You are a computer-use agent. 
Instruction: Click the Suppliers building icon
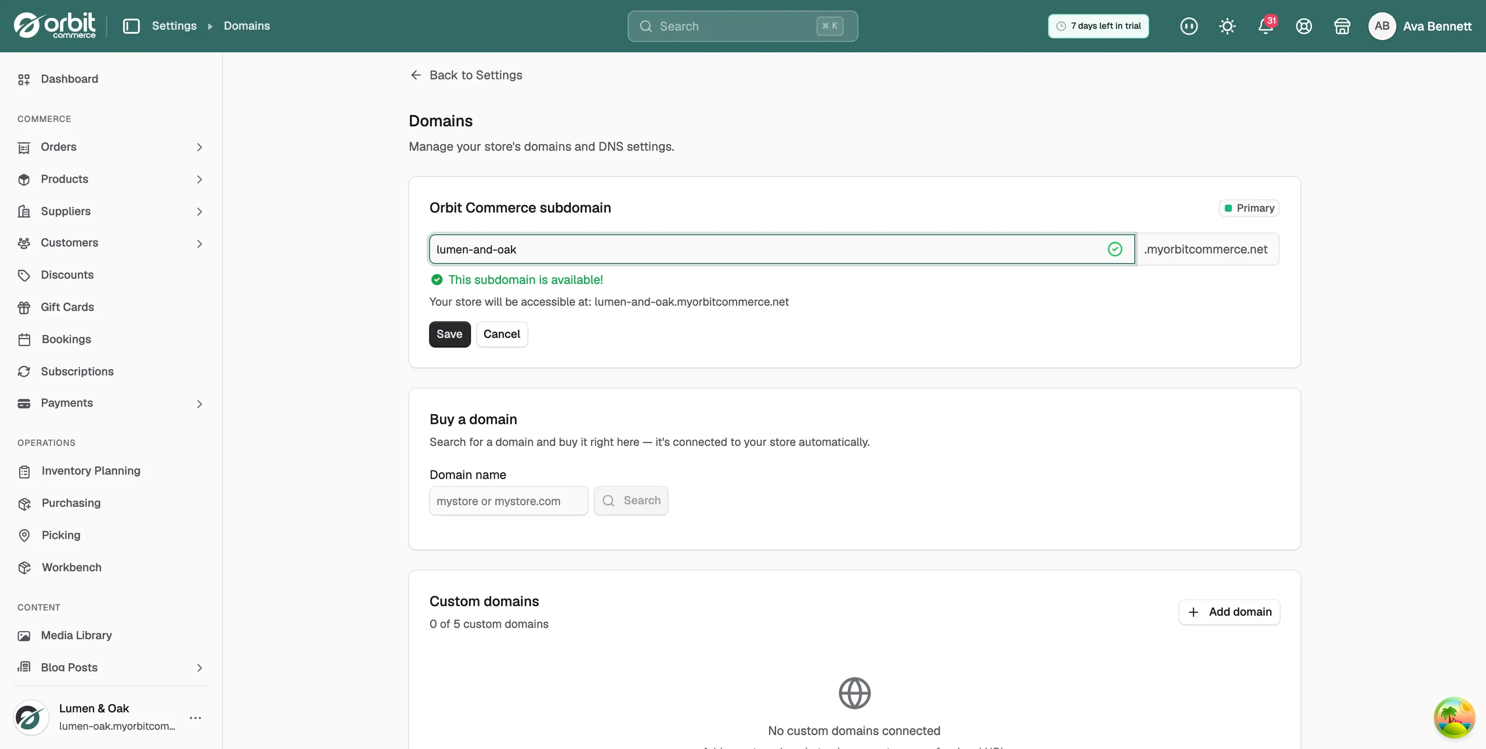(x=24, y=211)
